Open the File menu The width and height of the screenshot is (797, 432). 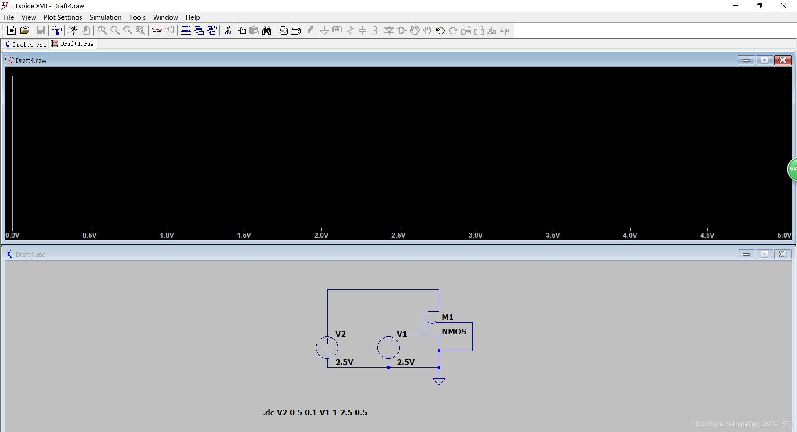click(9, 17)
